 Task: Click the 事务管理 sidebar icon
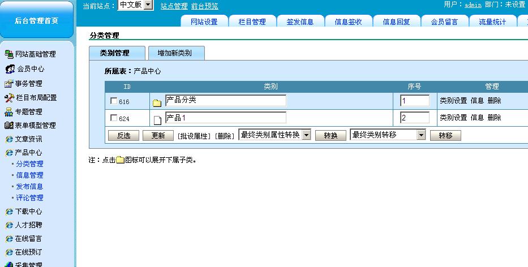pyautogui.click(x=8, y=84)
